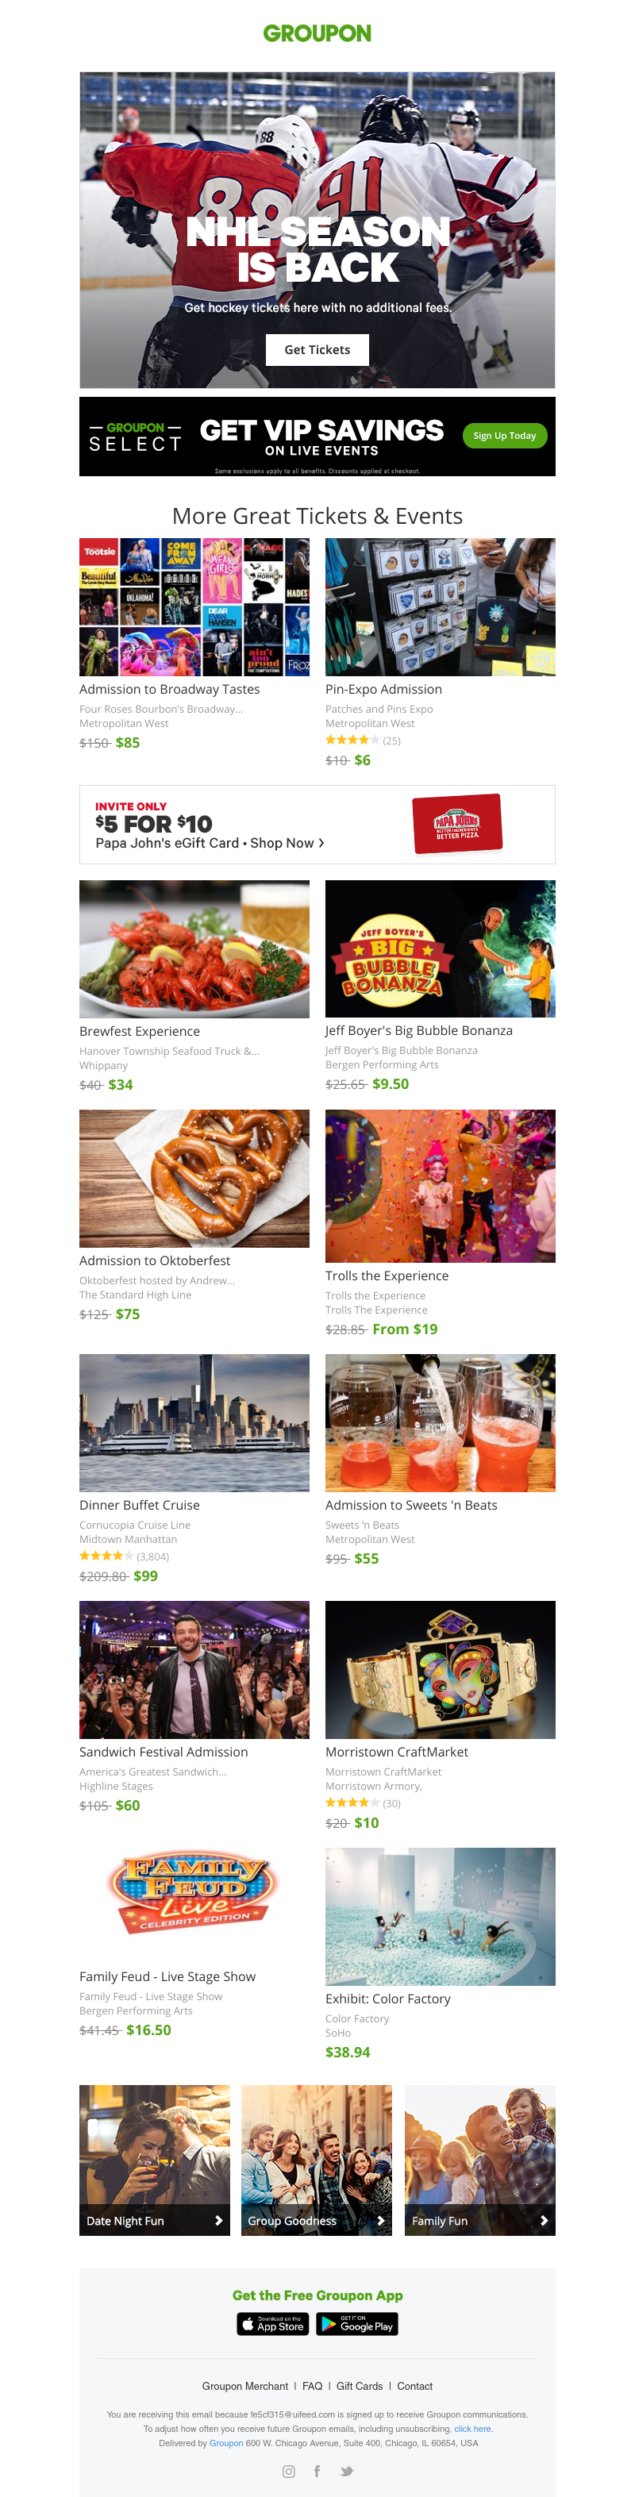This screenshot has height=2497, width=635.
Task: Click the Instagram icon in footer
Action: pyautogui.click(x=288, y=2471)
